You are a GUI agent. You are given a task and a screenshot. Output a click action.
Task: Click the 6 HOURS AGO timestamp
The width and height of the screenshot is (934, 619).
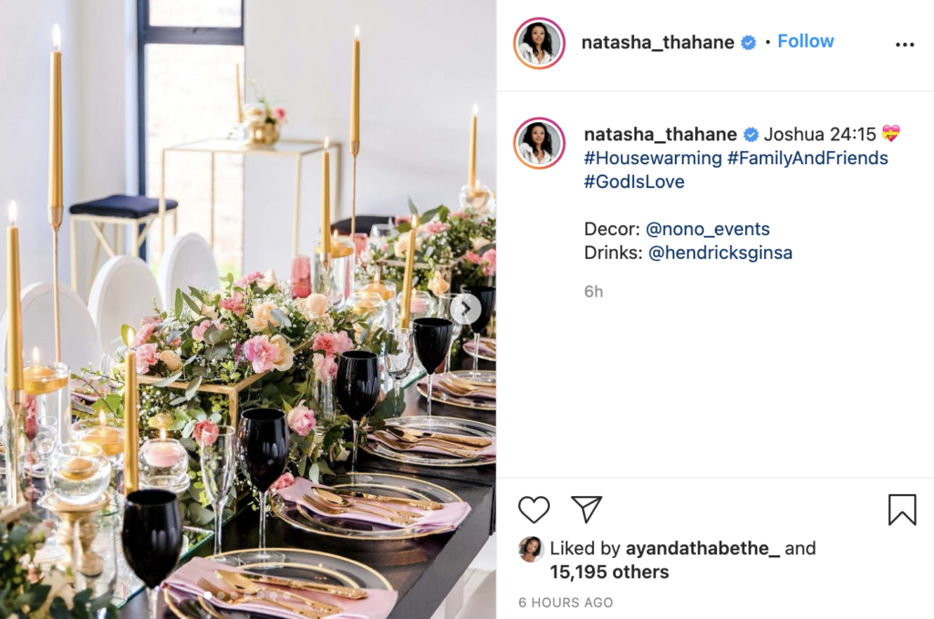coord(566,603)
